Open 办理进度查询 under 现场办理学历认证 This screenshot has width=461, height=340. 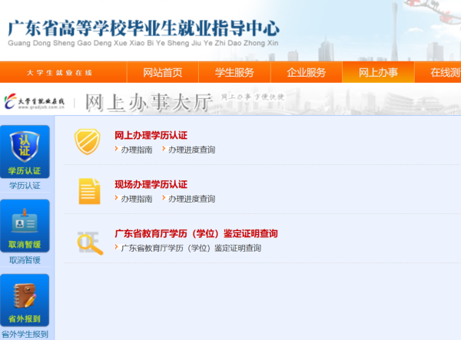[x=191, y=199]
